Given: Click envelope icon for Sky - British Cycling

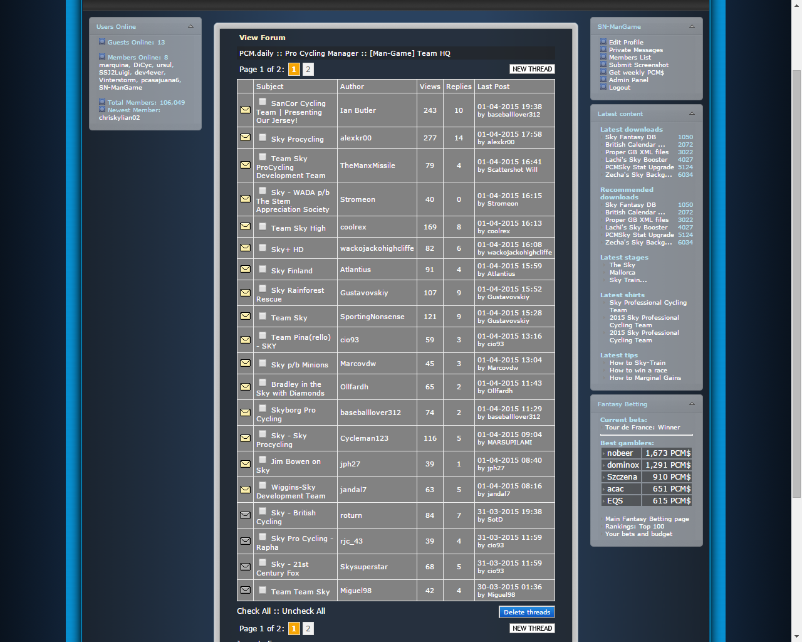Looking at the screenshot, I should [x=245, y=515].
